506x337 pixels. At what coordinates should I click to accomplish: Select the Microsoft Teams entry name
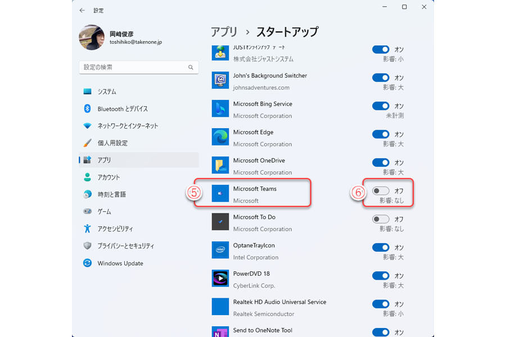pos(255,189)
